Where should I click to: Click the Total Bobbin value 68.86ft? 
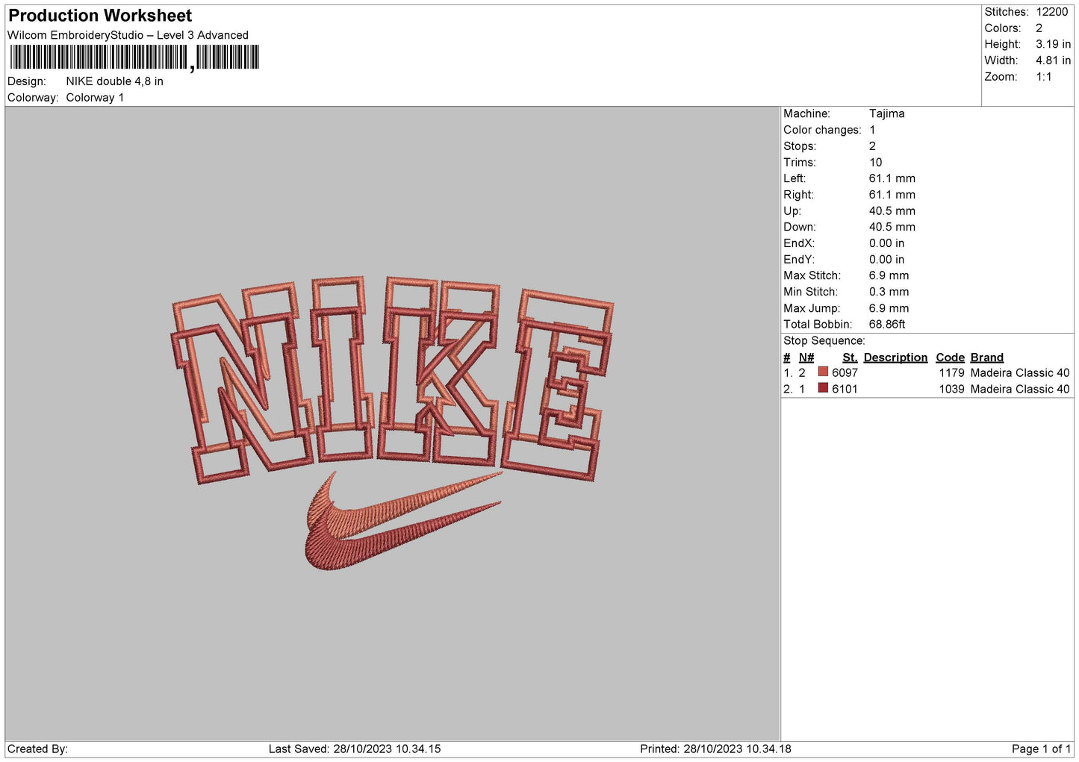click(x=887, y=325)
